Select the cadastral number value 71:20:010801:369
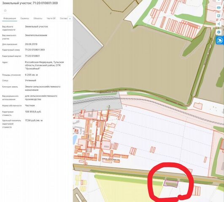The image size is (224, 202). pos(35,50)
